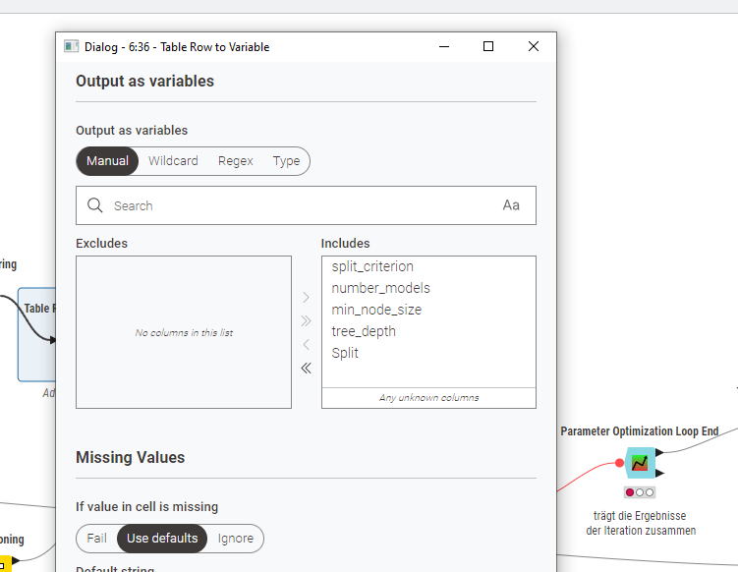The height and width of the screenshot is (572, 738).
Task: Click the move-right single arrow icon
Action: (x=306, y=297)
